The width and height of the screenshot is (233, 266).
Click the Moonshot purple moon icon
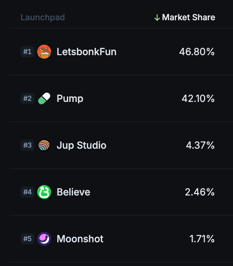pyautogui.click(x=44, y=239)
